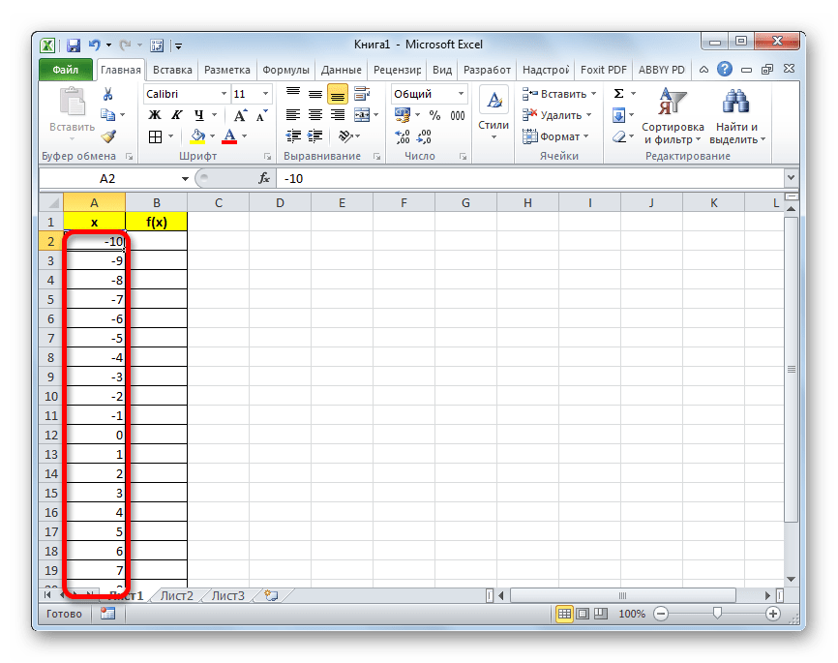
Task: Click the AutoSum sigma icon
Action: point(619,94)
